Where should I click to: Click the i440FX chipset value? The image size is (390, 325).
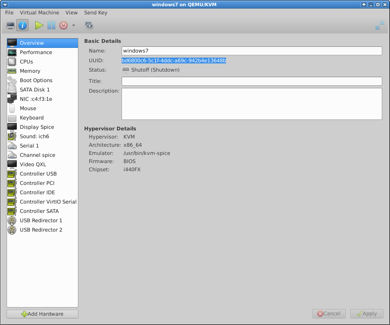point(132,169)
